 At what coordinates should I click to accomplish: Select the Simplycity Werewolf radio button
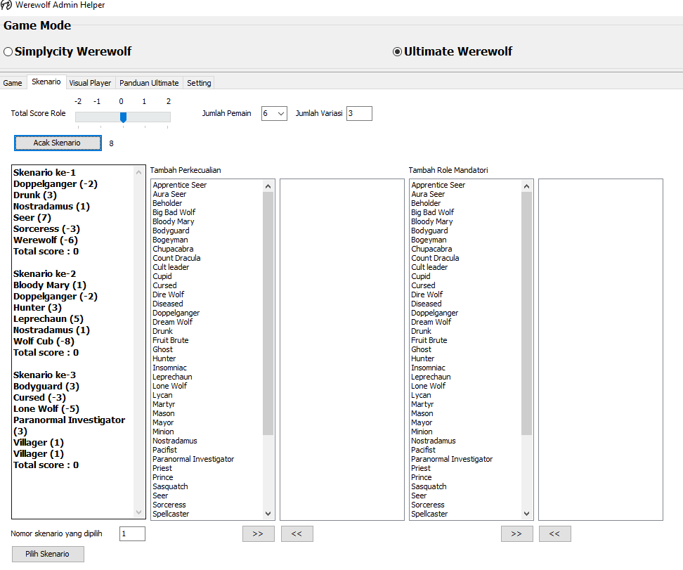[8, 52]
